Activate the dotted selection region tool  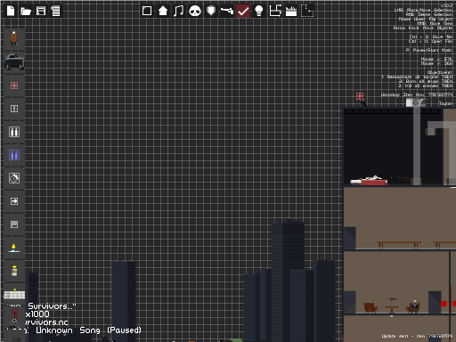pyautogui.click(x=307, y=11)
